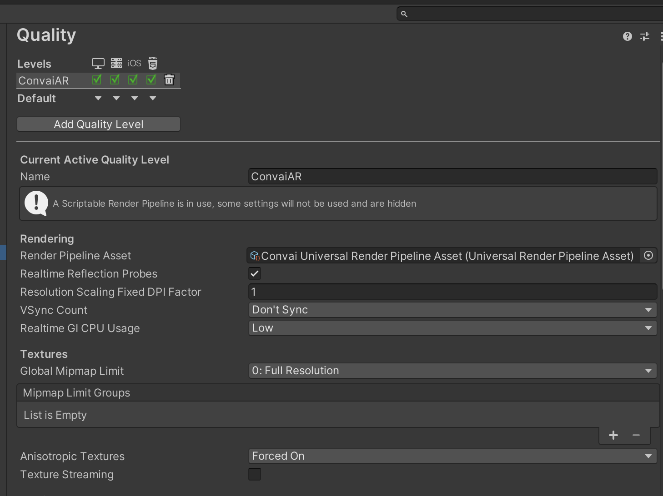The width and height of the screenshot is (663, 496).
Task: Click the Anisotropic Textures label
Action: coord(72,456)
